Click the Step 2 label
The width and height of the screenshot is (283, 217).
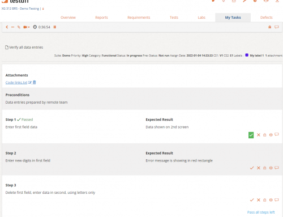point(11,153)
